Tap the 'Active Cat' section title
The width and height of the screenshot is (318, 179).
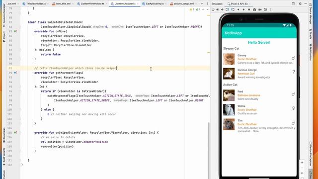tap(230, 85)
